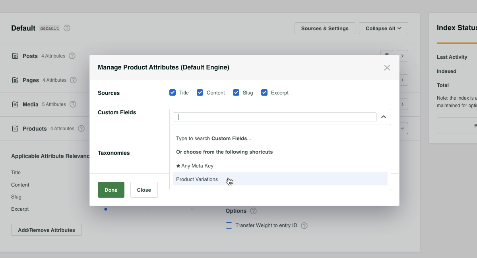Choose Product Variations from the shortcuts
The height and width of the screenshot is (258, 477).
tap(197, 179)
